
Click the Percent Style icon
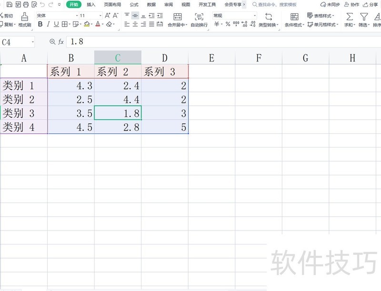tap(228, 24)
